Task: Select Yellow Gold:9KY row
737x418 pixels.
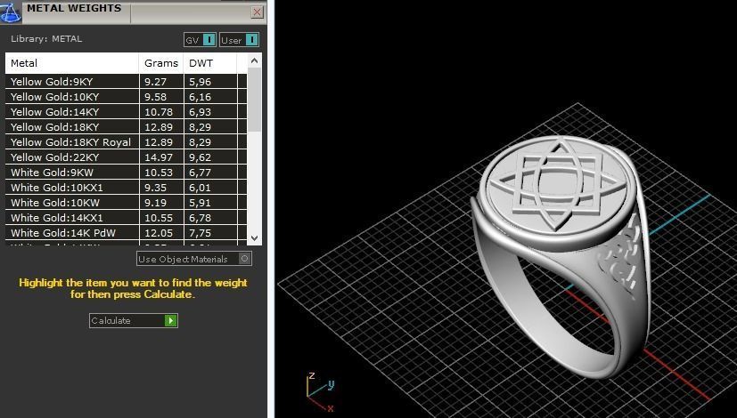Action: click(x=126, y=82)
